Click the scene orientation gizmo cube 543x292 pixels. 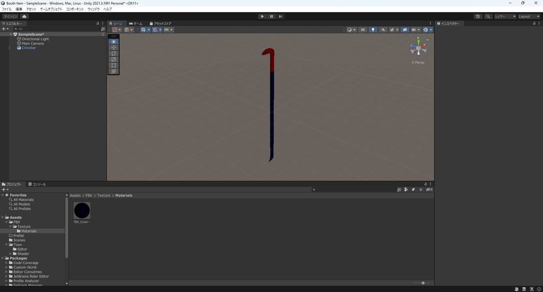coord(418,47)
